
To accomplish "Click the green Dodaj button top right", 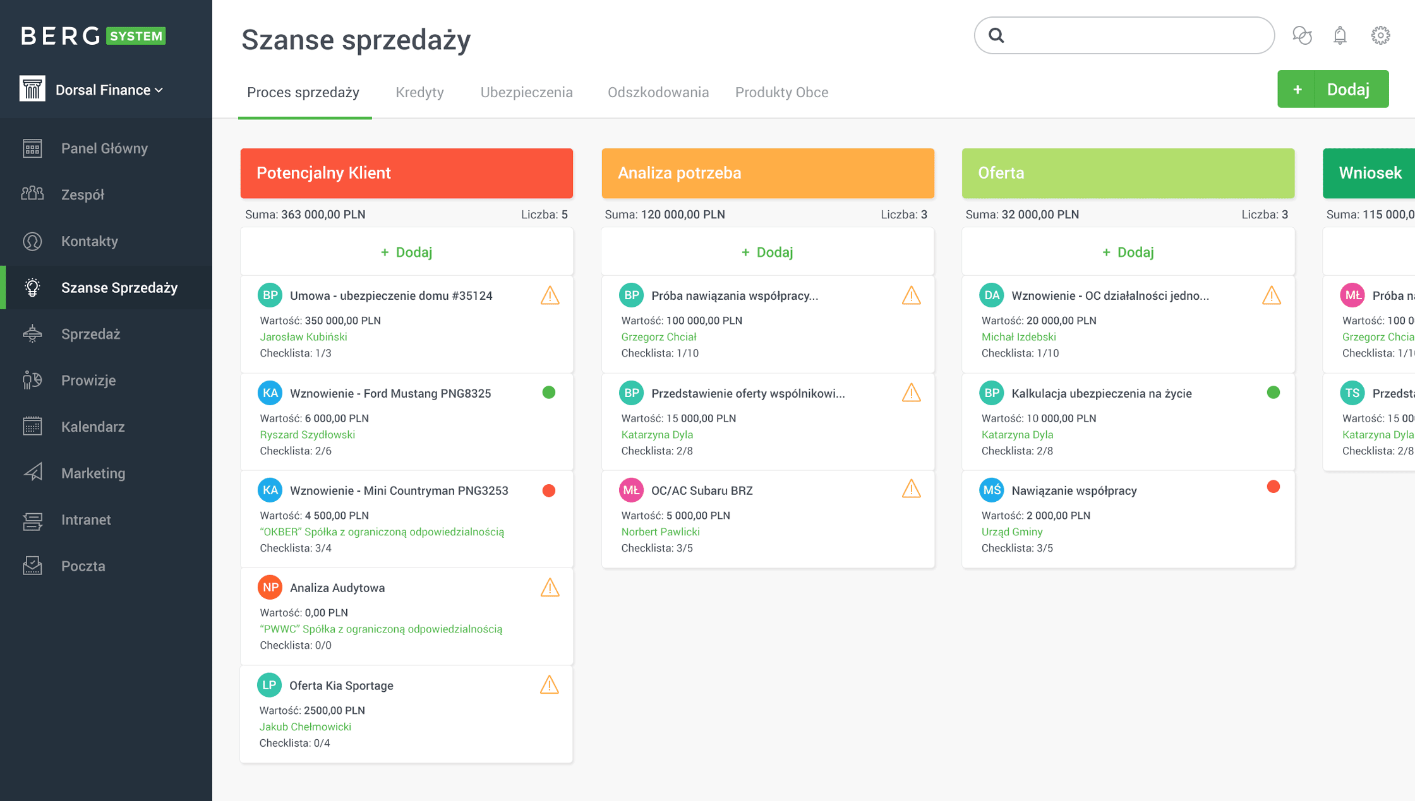I will (1333, 89).
